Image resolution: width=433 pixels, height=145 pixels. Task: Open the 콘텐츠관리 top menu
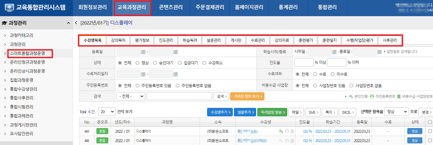[x=171, y=7]
